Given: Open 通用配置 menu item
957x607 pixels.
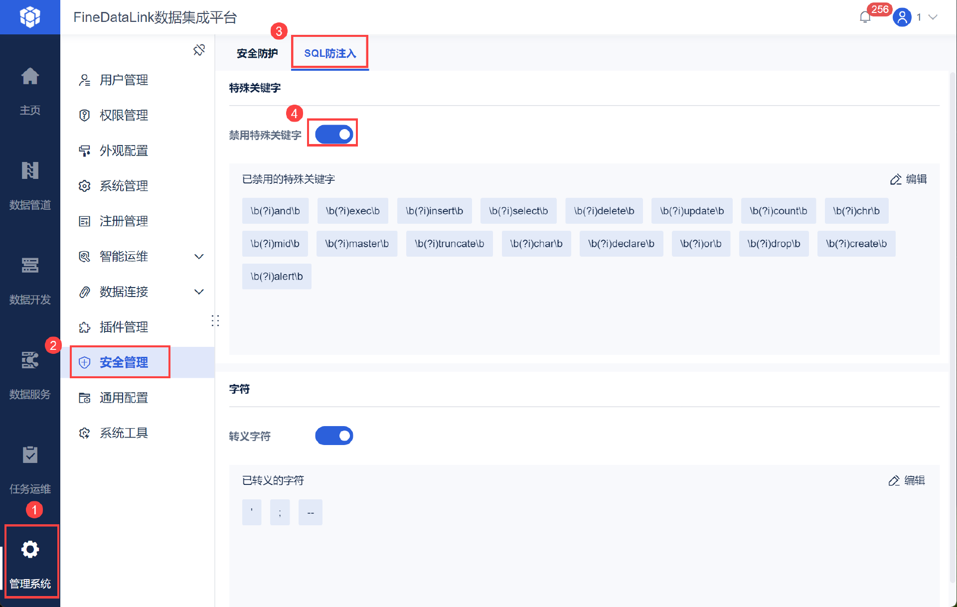Looking at the screenshot, I should pyautogui.click(x=138, y=398).
